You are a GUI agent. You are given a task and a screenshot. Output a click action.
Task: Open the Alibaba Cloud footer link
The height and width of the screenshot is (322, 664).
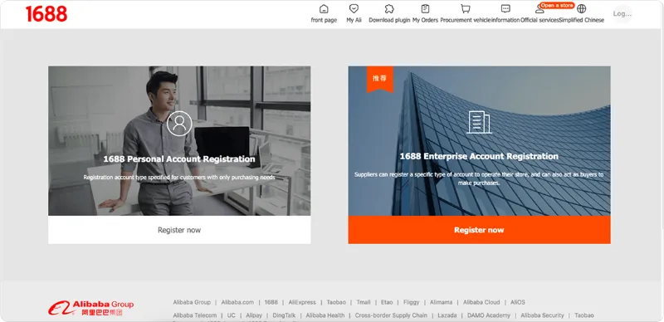(x=481, y=302)
